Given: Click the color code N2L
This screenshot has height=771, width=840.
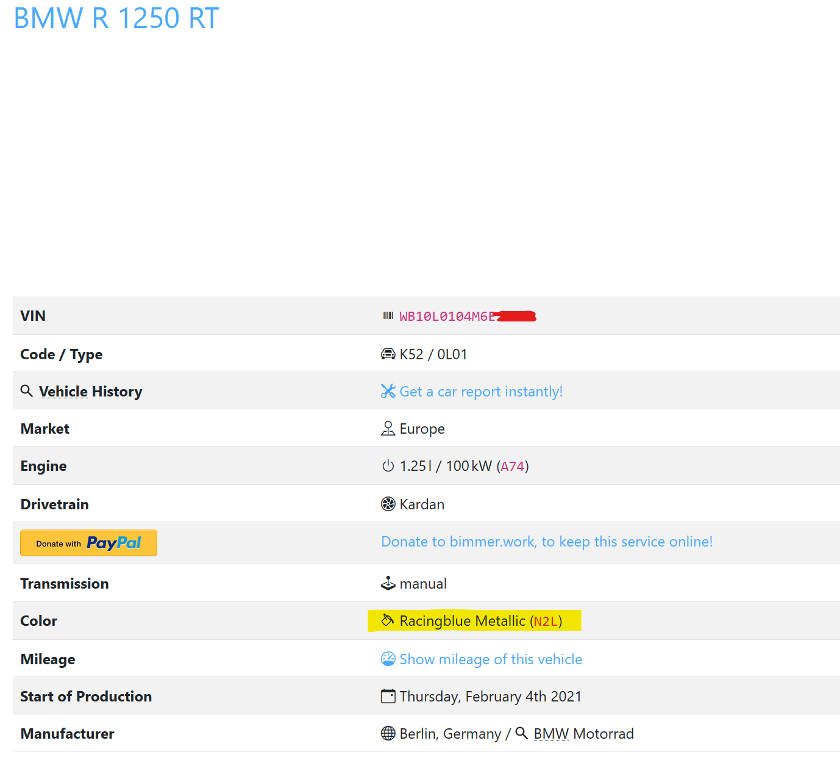Looking at the screenshot, I should point(546,622).
